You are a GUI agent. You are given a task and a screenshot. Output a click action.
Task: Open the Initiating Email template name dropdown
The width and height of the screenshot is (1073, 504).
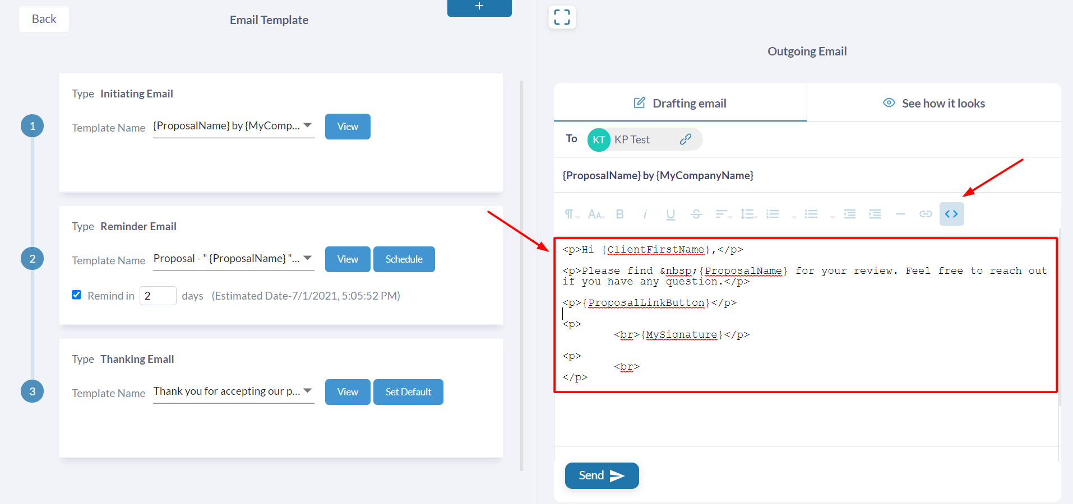coord(233,126)
